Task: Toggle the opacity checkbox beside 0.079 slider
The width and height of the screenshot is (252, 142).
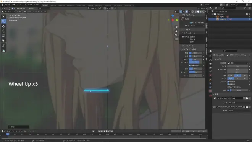Action: (228, 90)
